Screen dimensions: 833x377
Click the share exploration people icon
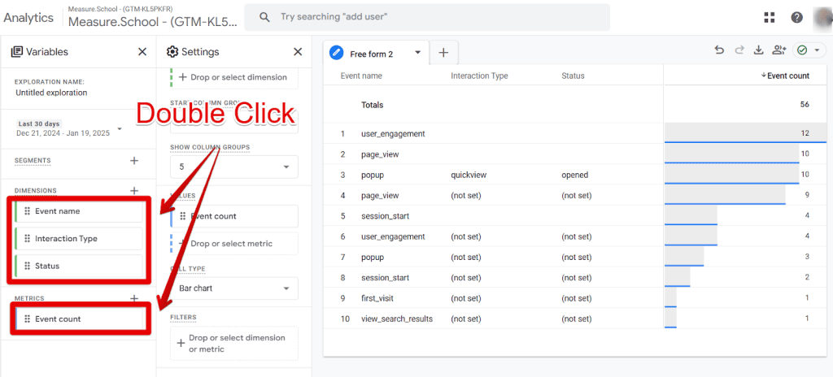pyautogui.click(x=778, y=50)
